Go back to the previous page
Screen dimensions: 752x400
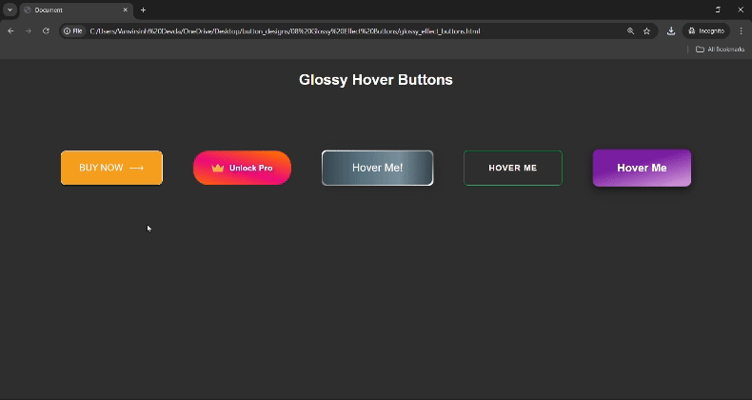point(10,31)
